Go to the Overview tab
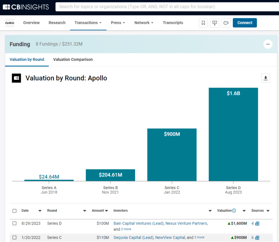Screen dimensions: 279x242 pyautogui.click(x=31, y=23)
